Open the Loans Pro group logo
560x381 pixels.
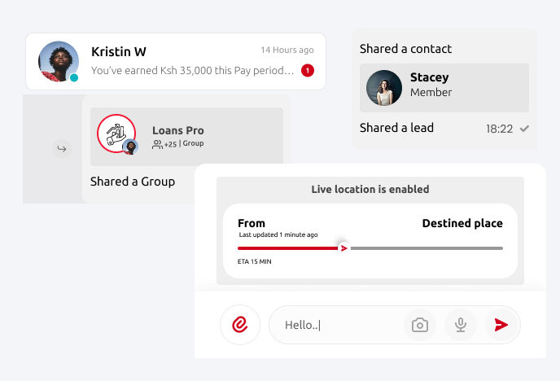tap(116, 133)
